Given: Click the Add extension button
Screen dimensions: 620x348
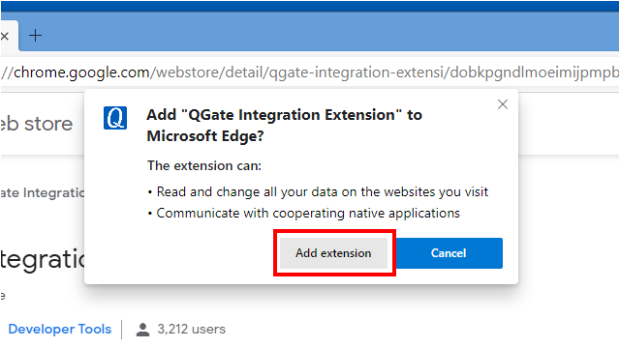Looking at the screenshot, I should tap(333, 253).
